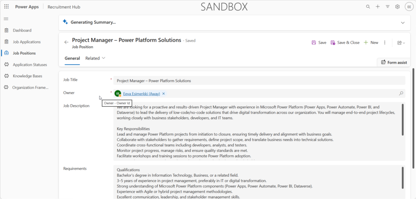Open the advanced filter funnel icon
Screen dimensions: 416x199
point(388,6)
